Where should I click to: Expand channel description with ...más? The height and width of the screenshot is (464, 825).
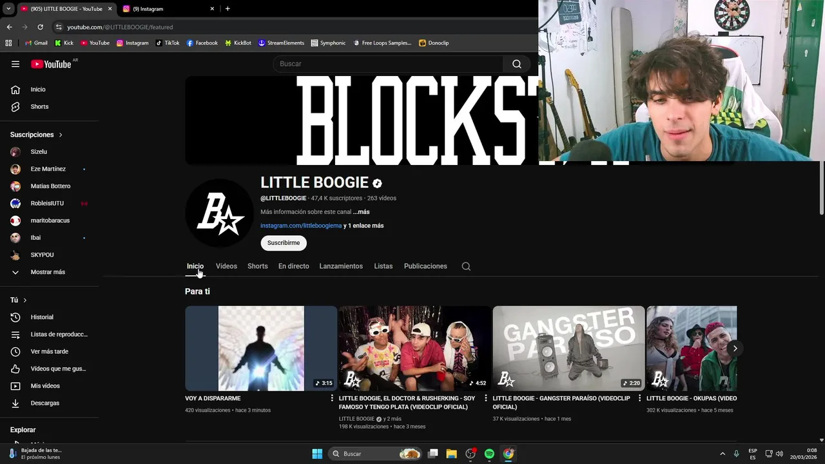click(362, 212)
